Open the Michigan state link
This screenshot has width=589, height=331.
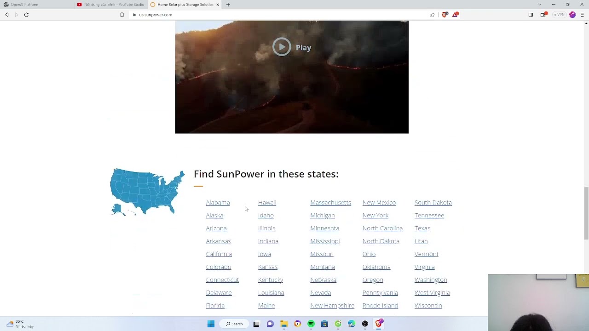pos(323,215)
